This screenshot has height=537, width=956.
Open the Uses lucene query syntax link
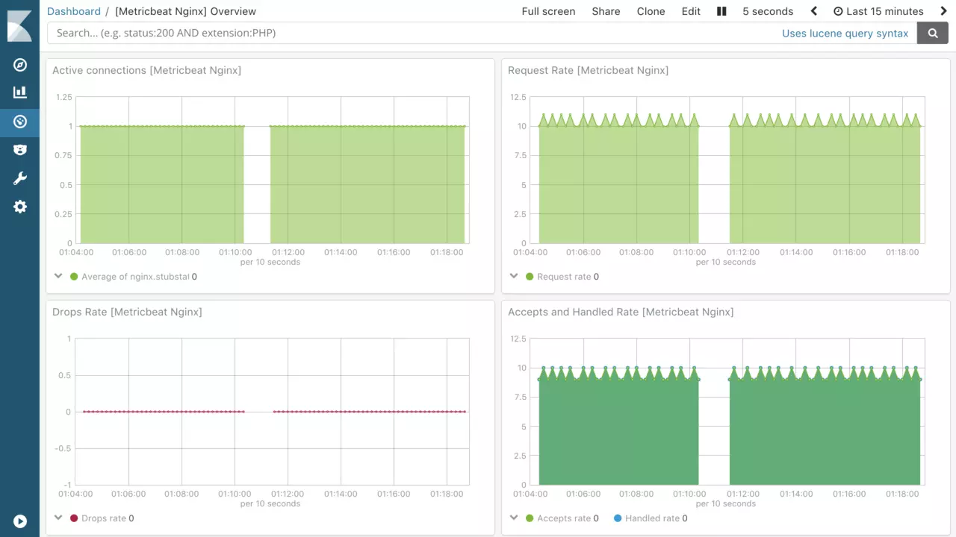click(x=845, y=33)
